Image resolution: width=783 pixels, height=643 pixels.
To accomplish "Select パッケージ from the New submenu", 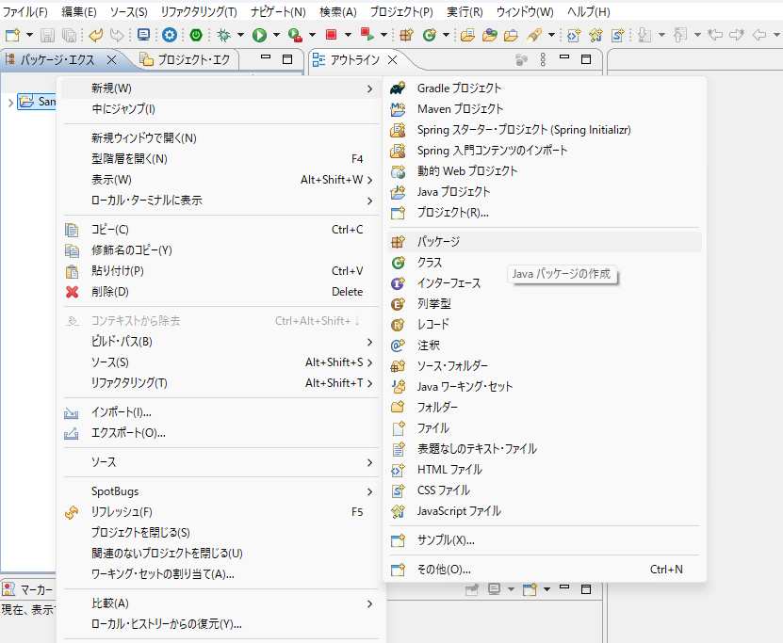I will [438, 242].
